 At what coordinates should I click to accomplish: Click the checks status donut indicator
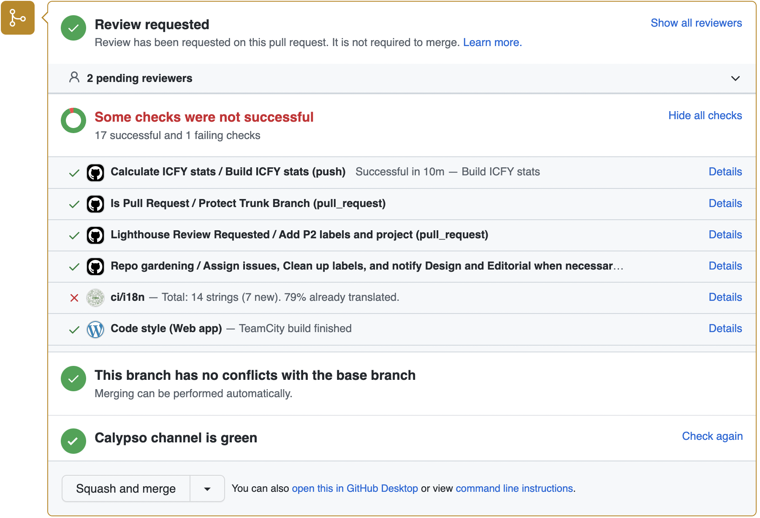pyautogui.click(x=73, y=120)
